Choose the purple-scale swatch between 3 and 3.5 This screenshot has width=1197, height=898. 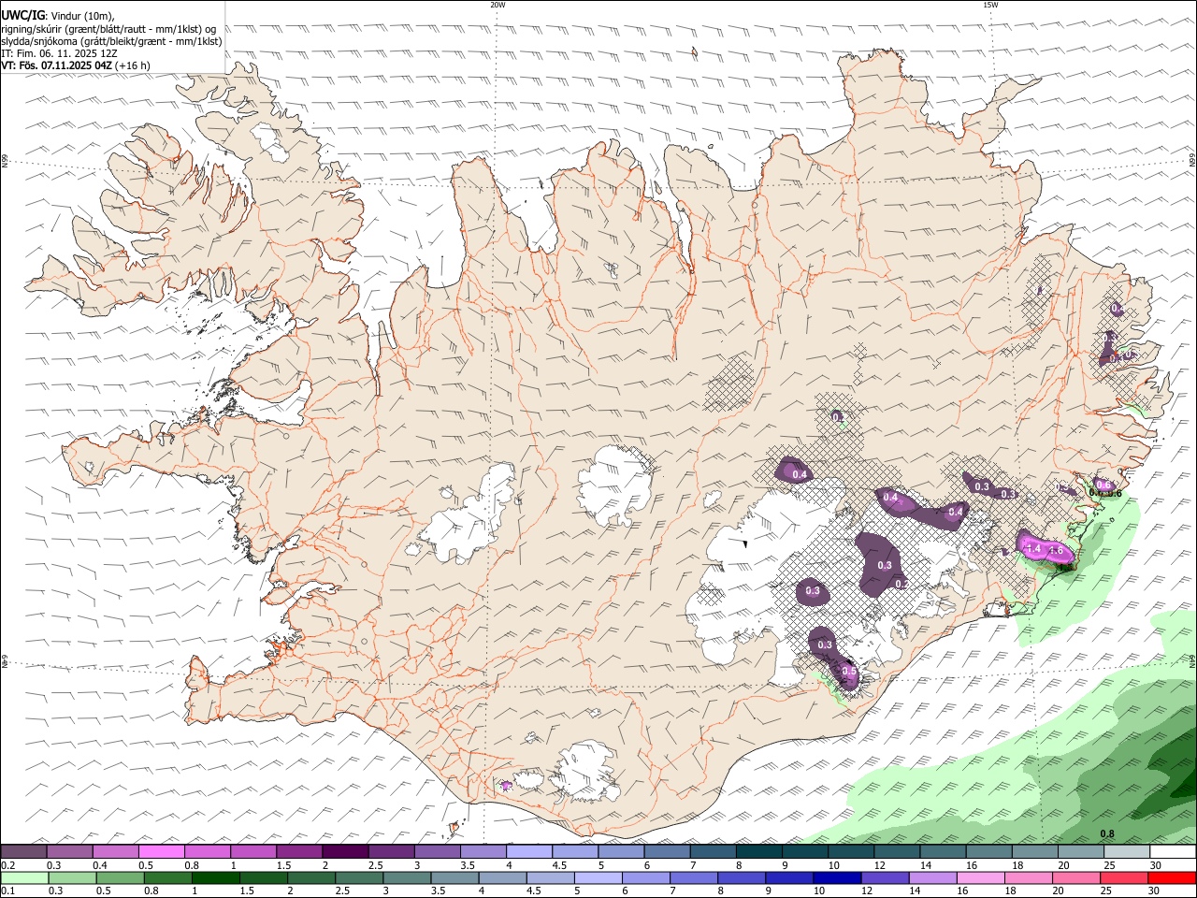pyautogui.click(x=437, y=852)
